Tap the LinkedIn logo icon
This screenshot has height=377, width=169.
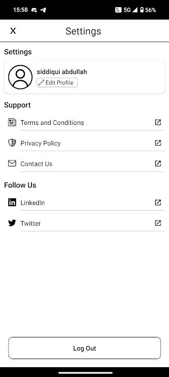[x=12, y=203]
